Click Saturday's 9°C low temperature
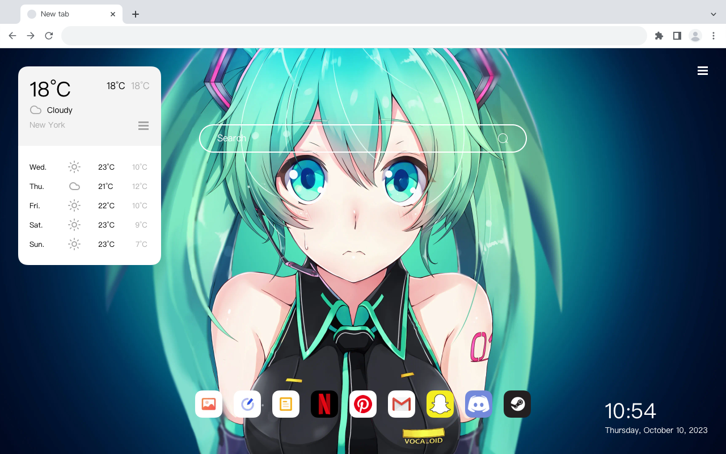Screen dimensions: 726x454 [x=141, y=225]
